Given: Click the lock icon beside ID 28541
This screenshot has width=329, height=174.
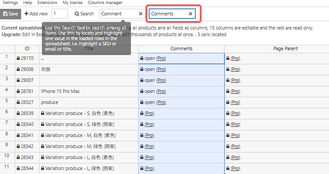Looking at the screenshot, I should click(x=18, y=135).
